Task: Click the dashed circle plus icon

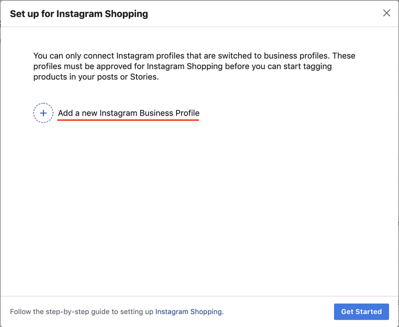Action: coord(43,113)
